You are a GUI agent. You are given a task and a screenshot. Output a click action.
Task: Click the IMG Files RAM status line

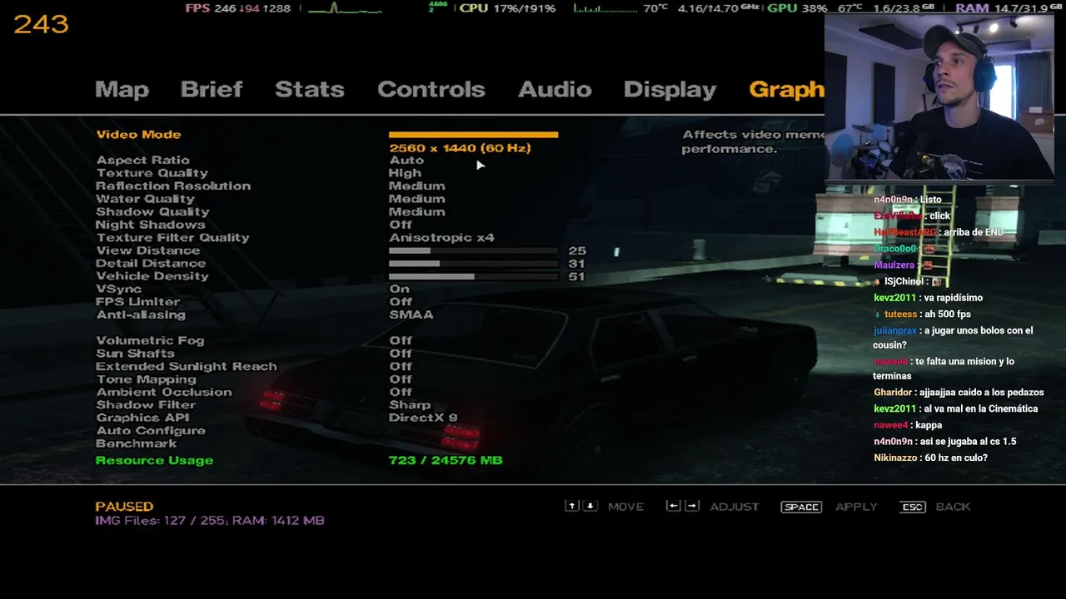tap(210, 521)
